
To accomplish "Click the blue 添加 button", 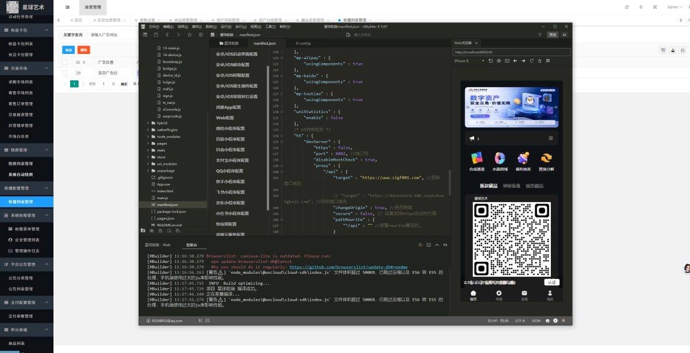I will point(68,50).
